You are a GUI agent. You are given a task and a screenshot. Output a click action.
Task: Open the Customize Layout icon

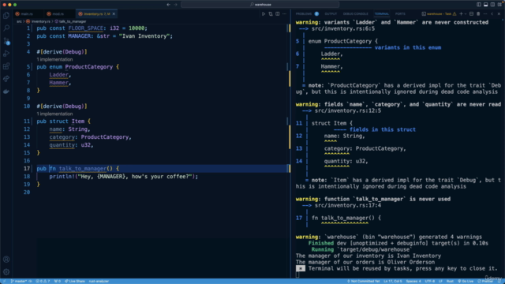click(x=499, y=5)
